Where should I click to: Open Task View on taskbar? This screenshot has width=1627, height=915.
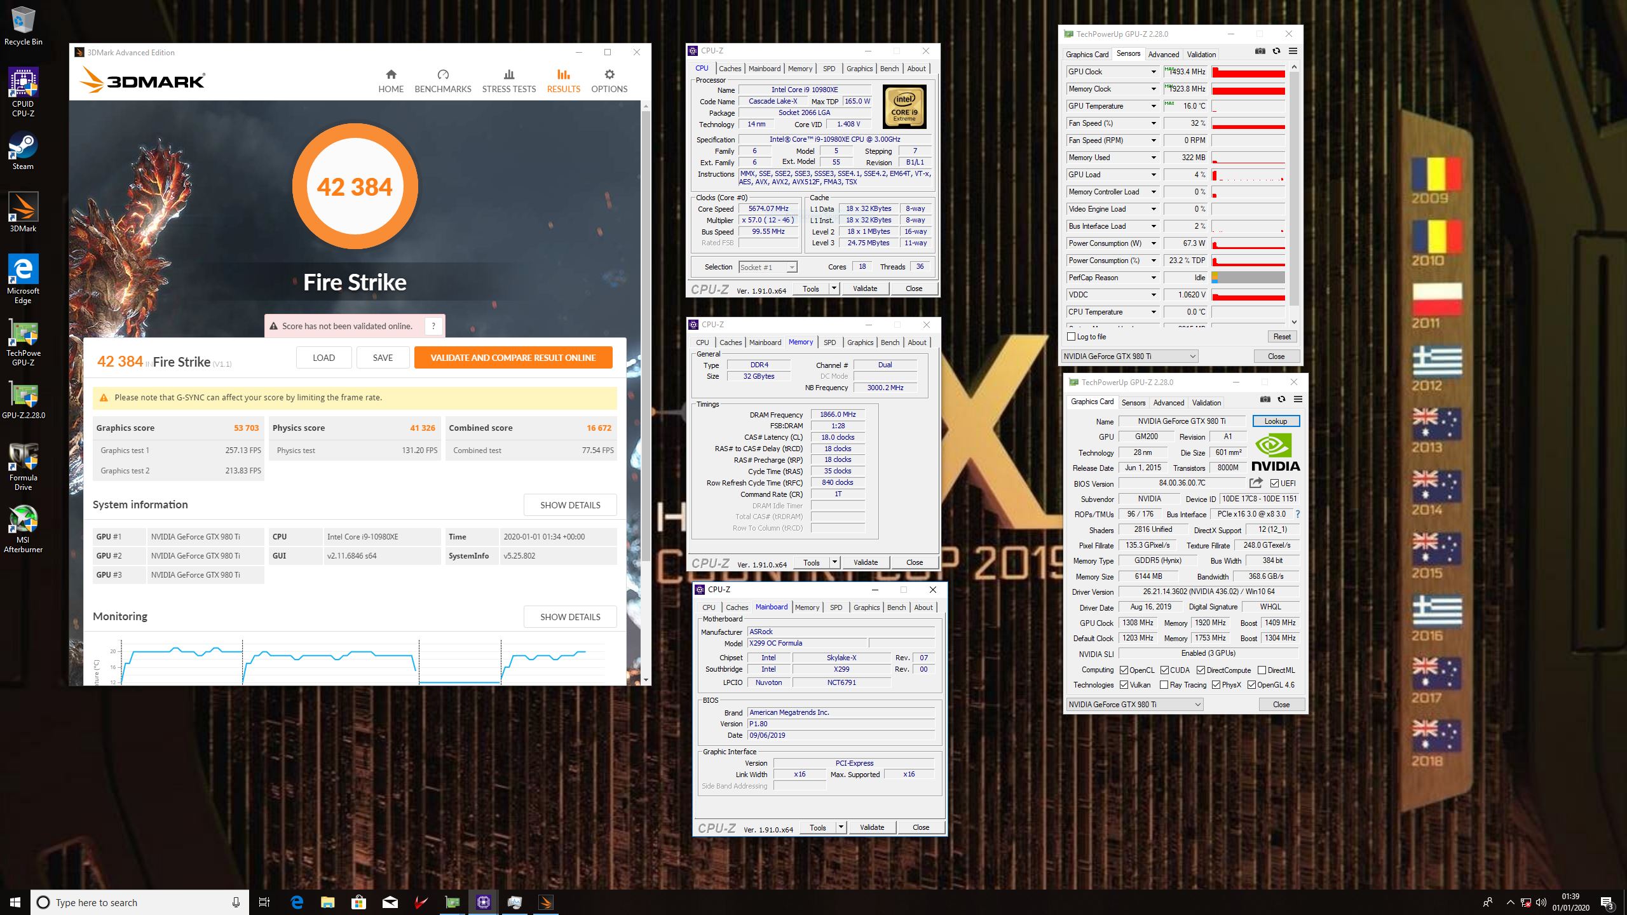pos(264,902)
